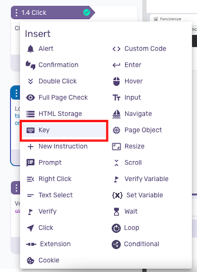This screenshot has height=272, width=197.
Task: Click the green checkmark on step 1.4
Action: tap(86, 13)
